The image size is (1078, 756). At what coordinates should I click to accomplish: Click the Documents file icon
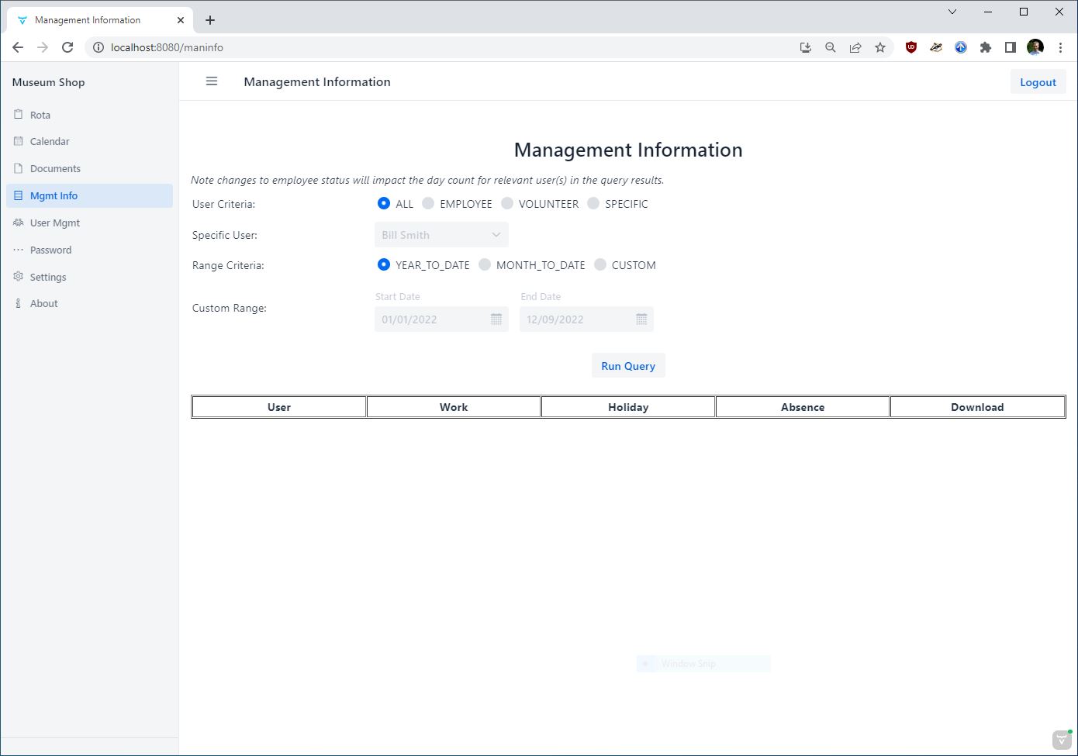[x=19, y=168]
